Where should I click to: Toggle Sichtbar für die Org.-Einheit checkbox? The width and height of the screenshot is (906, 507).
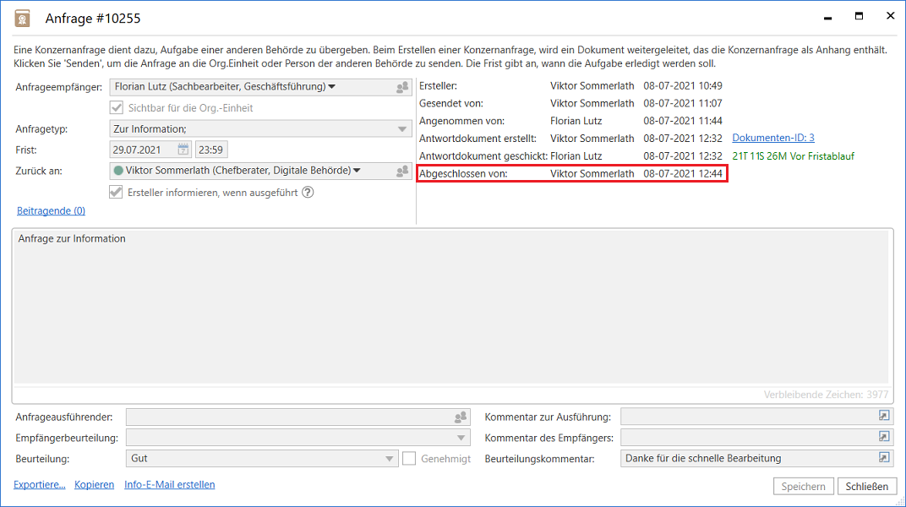(117, 108)
